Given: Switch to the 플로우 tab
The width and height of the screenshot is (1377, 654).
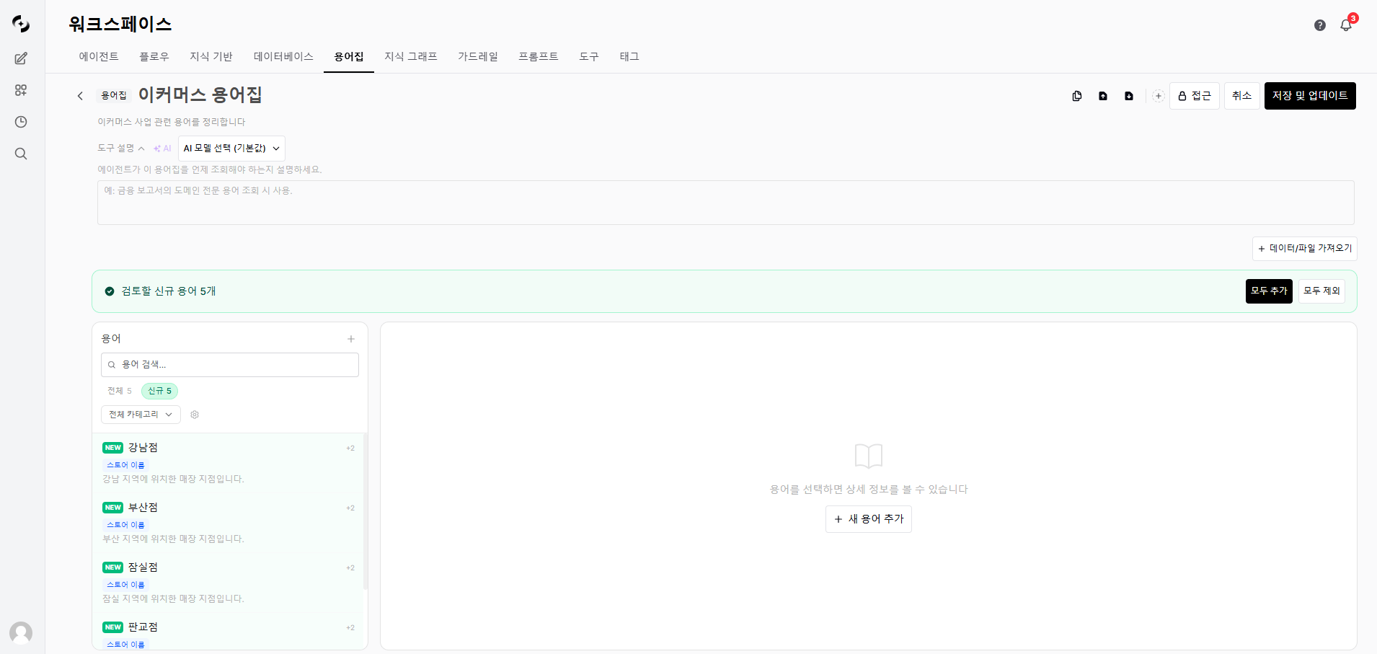Looking at the screenshot, I should pos(154,56).
